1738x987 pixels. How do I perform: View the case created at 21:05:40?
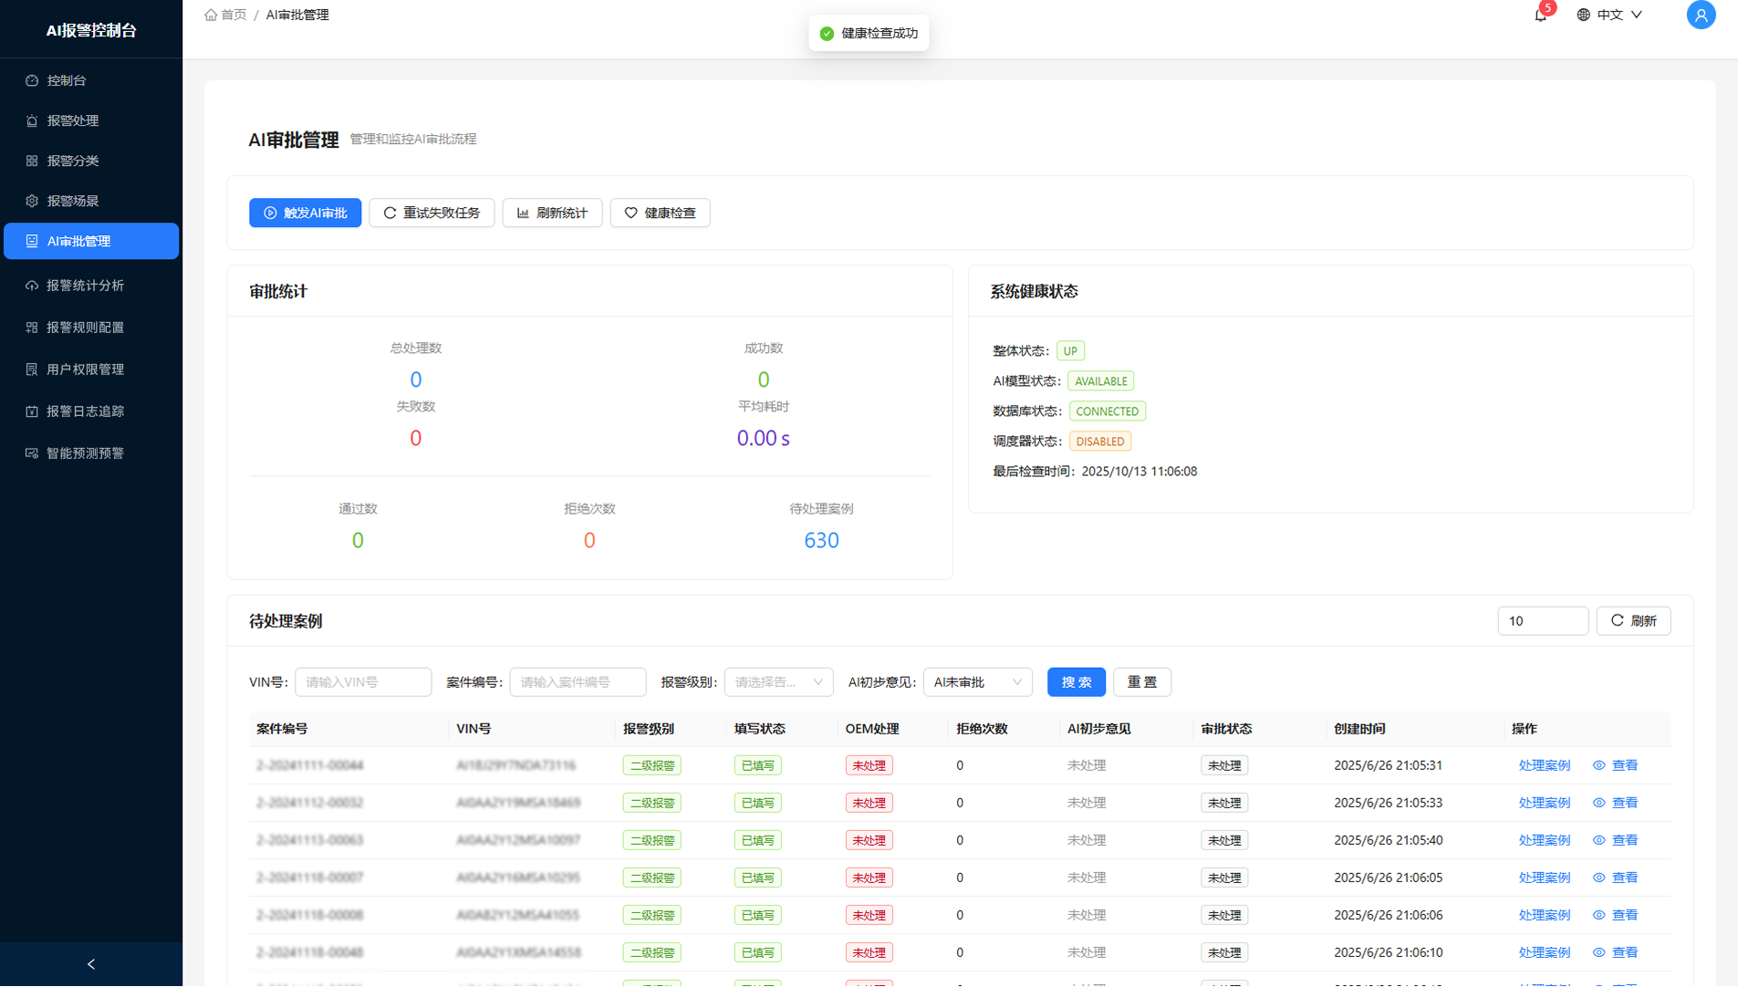click(x=1615, y=840)
